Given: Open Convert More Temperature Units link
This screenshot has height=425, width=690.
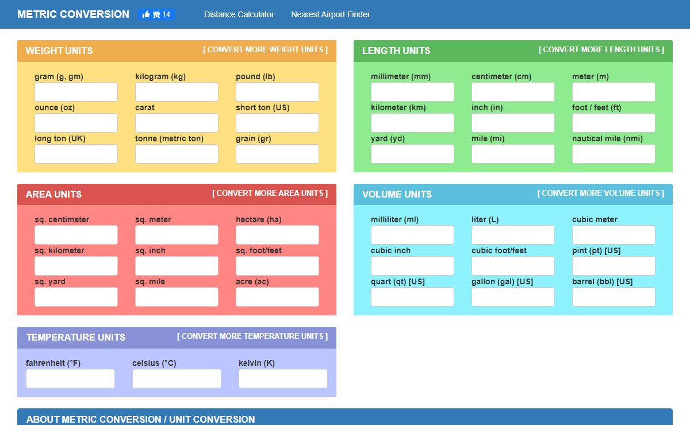Looking at the screenshot, I should pyautogui.click(x=252, y=337).
